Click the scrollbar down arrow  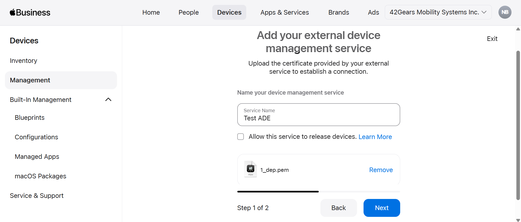(x=518, y=220)
